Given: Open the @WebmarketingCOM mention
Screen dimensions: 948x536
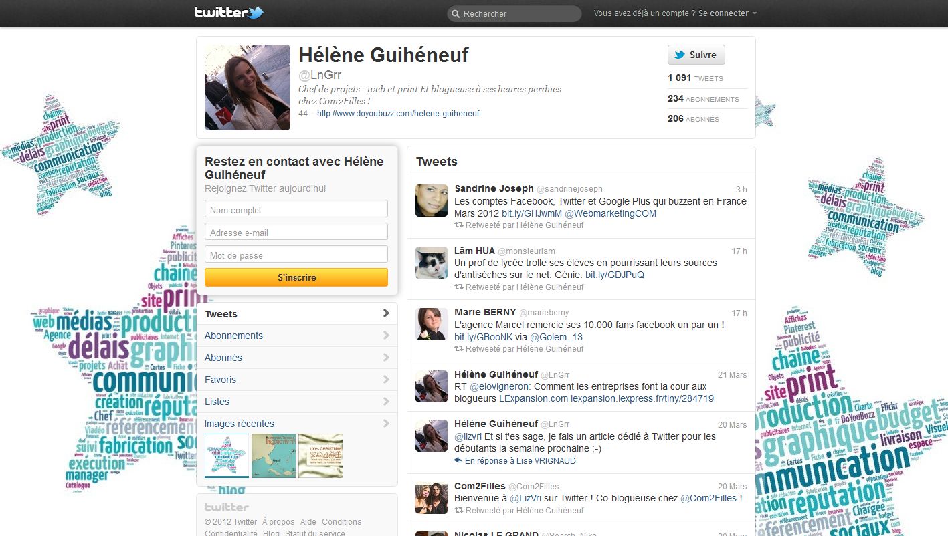Looking at the screenshot, I should tap(611, 213).
